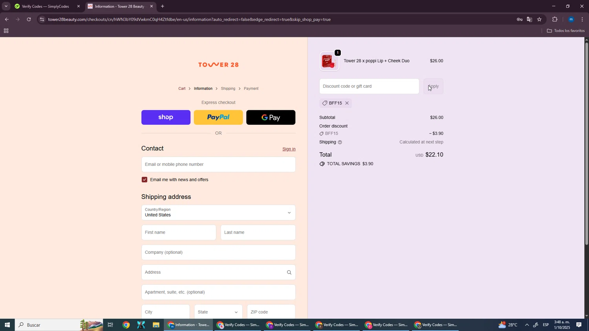
Task: Open the Snipping tool taskbar icon
Action: point(141,325)
